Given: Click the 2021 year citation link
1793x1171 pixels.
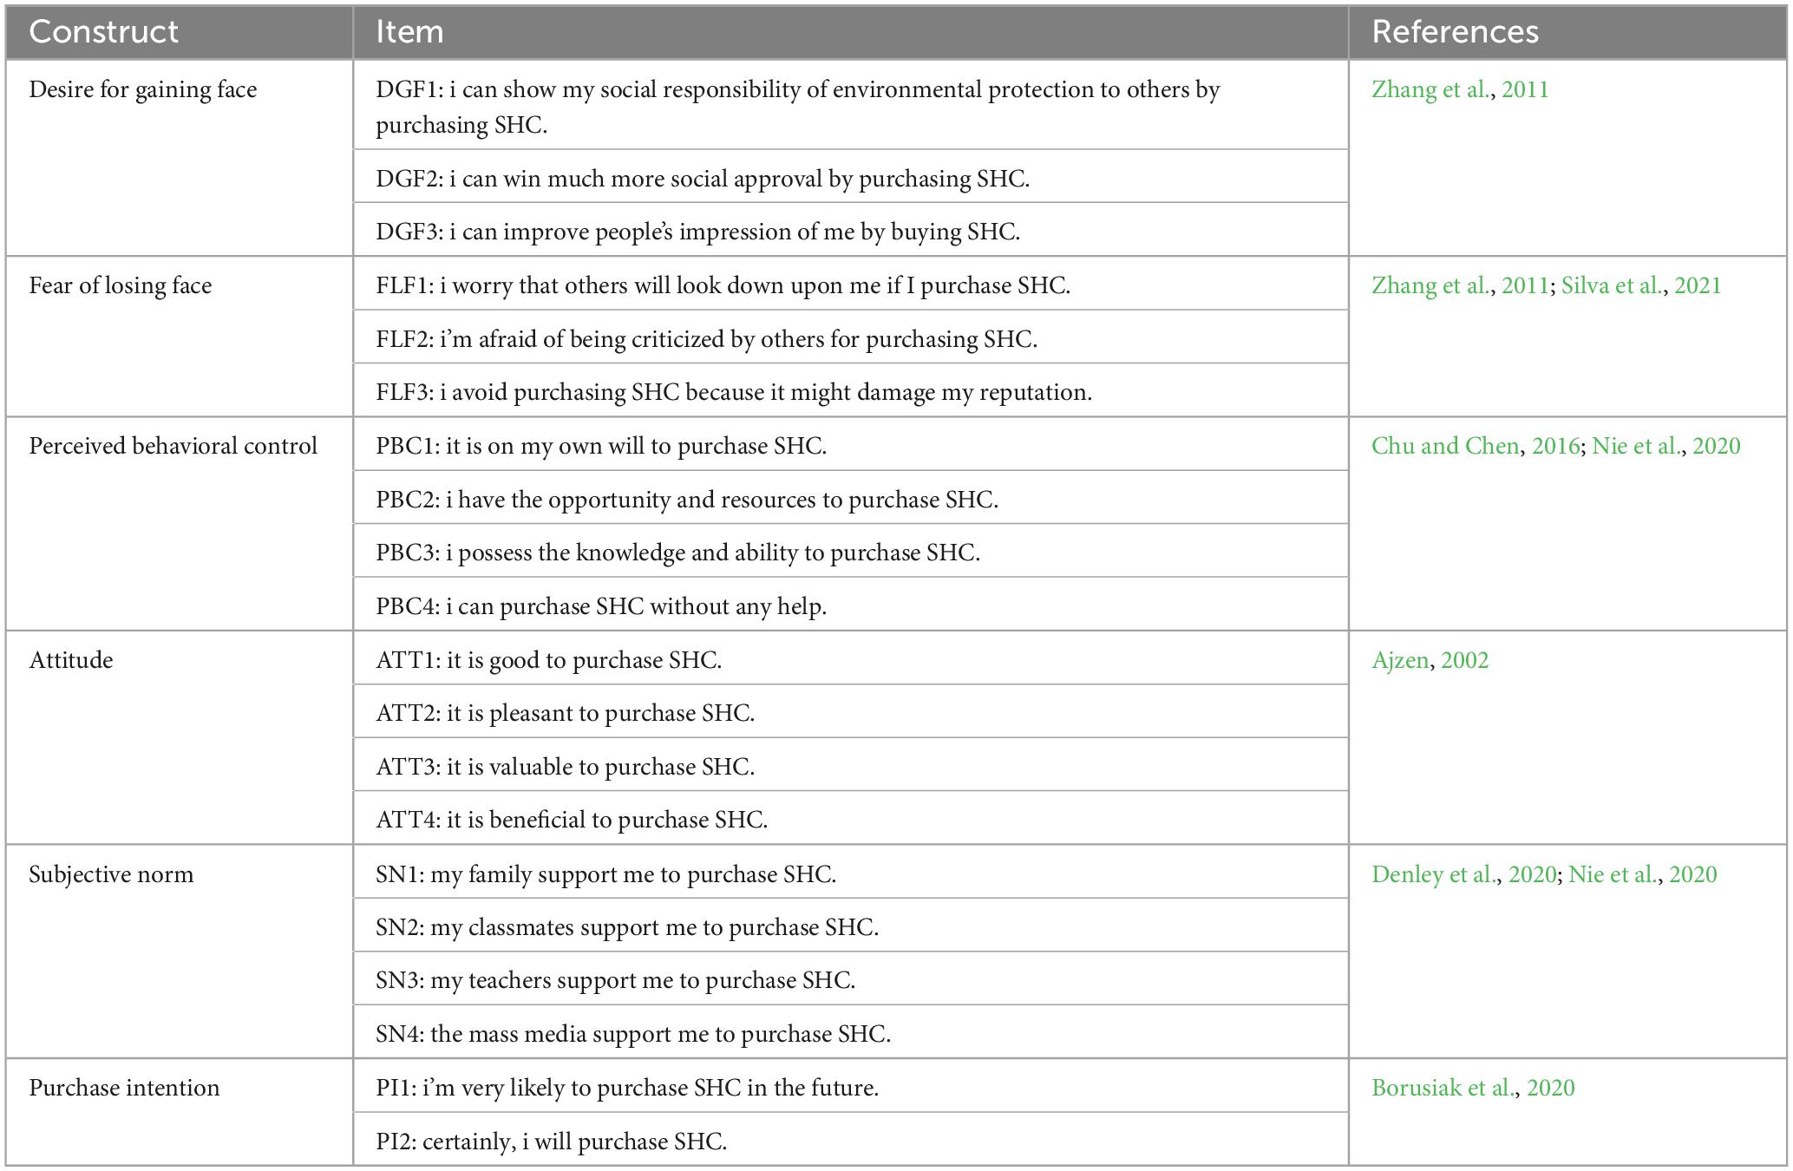Looking at the screenshot, I should (x=1698, y=286).
